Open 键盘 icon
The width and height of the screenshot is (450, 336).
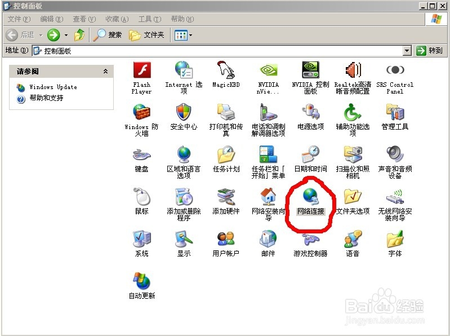click(x=142, y=154)
